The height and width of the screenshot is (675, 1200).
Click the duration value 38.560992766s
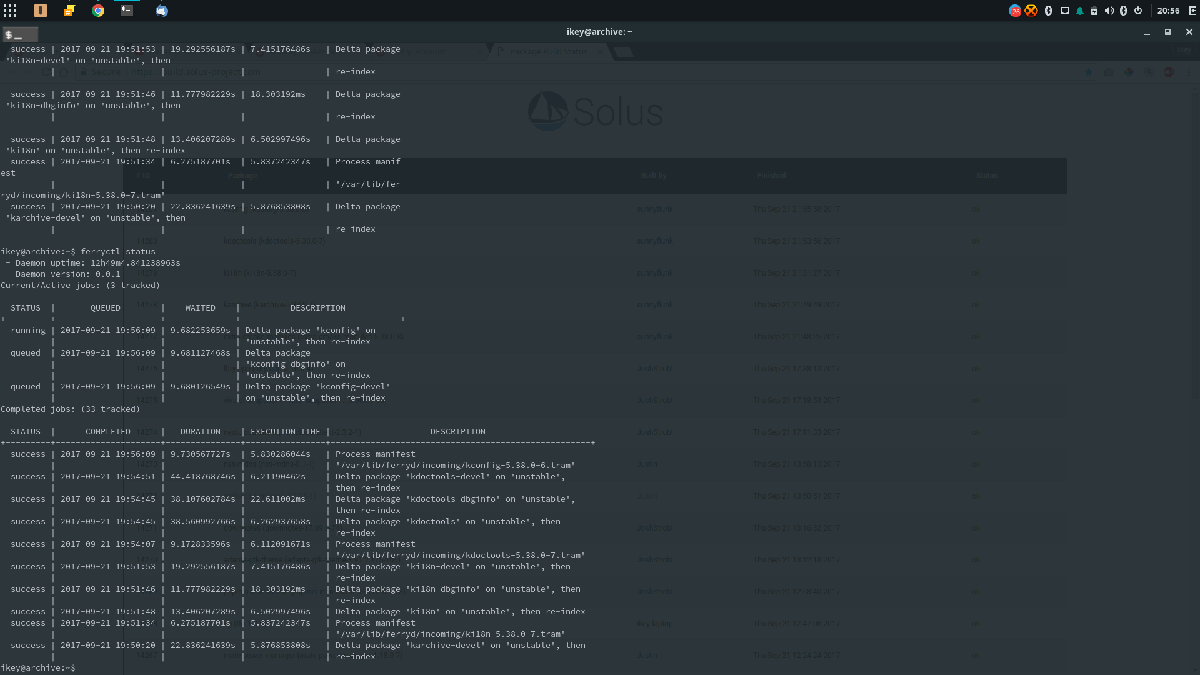coord(203,522)
